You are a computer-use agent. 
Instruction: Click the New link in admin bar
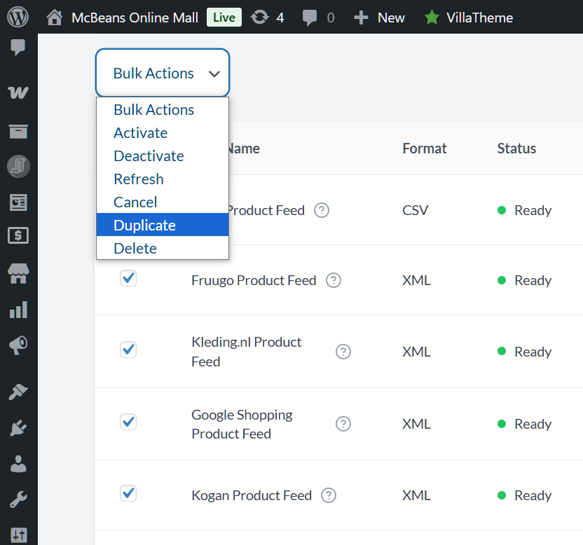click(391, 18)
